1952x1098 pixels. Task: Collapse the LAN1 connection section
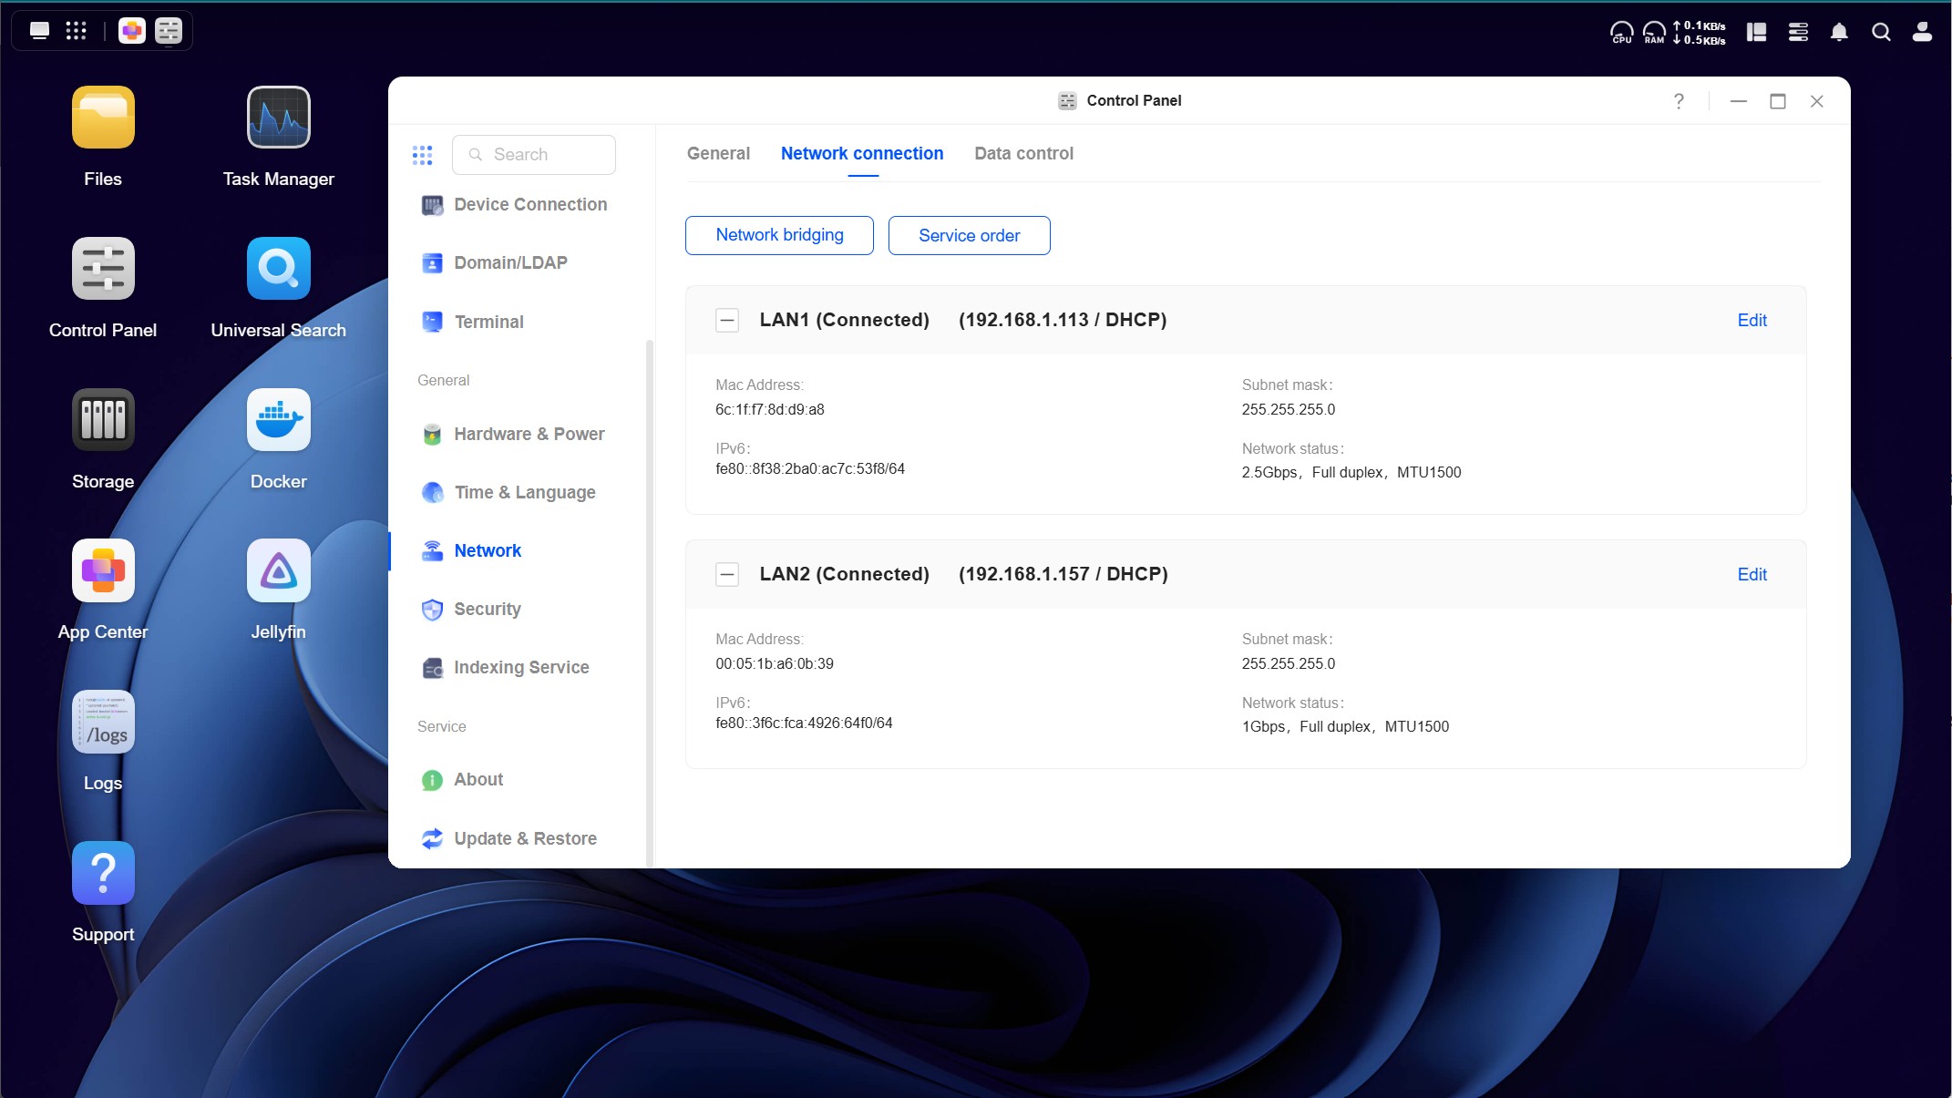tap(727, 320)
